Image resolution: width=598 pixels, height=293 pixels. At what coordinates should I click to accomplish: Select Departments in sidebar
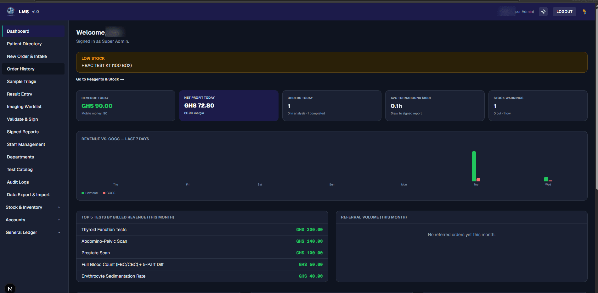[33, 157]
